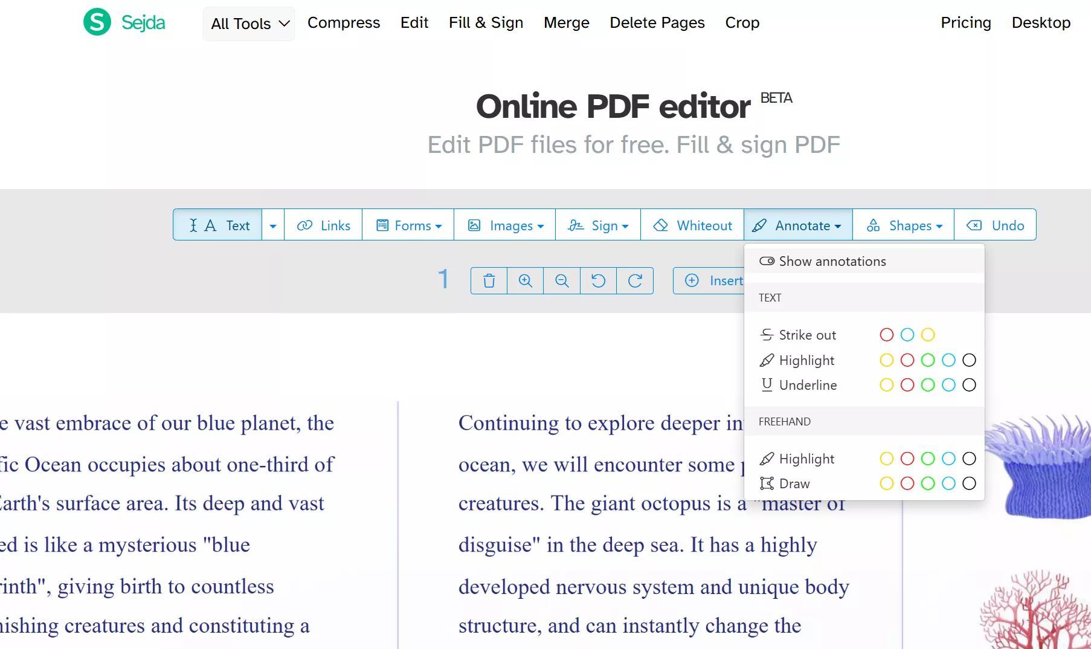Click the Sejda logo icon
This screenshot has width=1091, height=649.
click(x=97, y=22)
